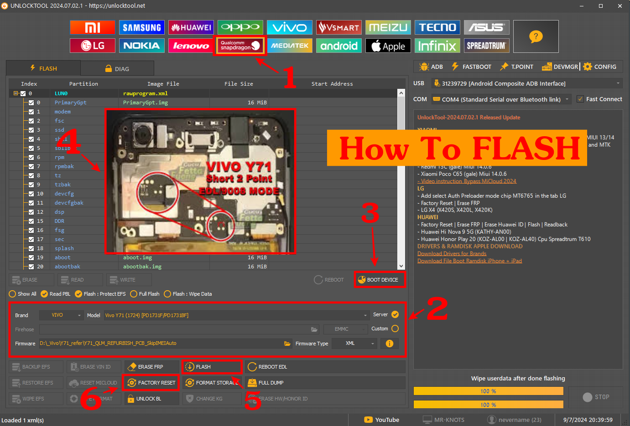Open Download File Boot Ramdisk link
Viewport: 630px width, 426px height.
coord(469,261)
